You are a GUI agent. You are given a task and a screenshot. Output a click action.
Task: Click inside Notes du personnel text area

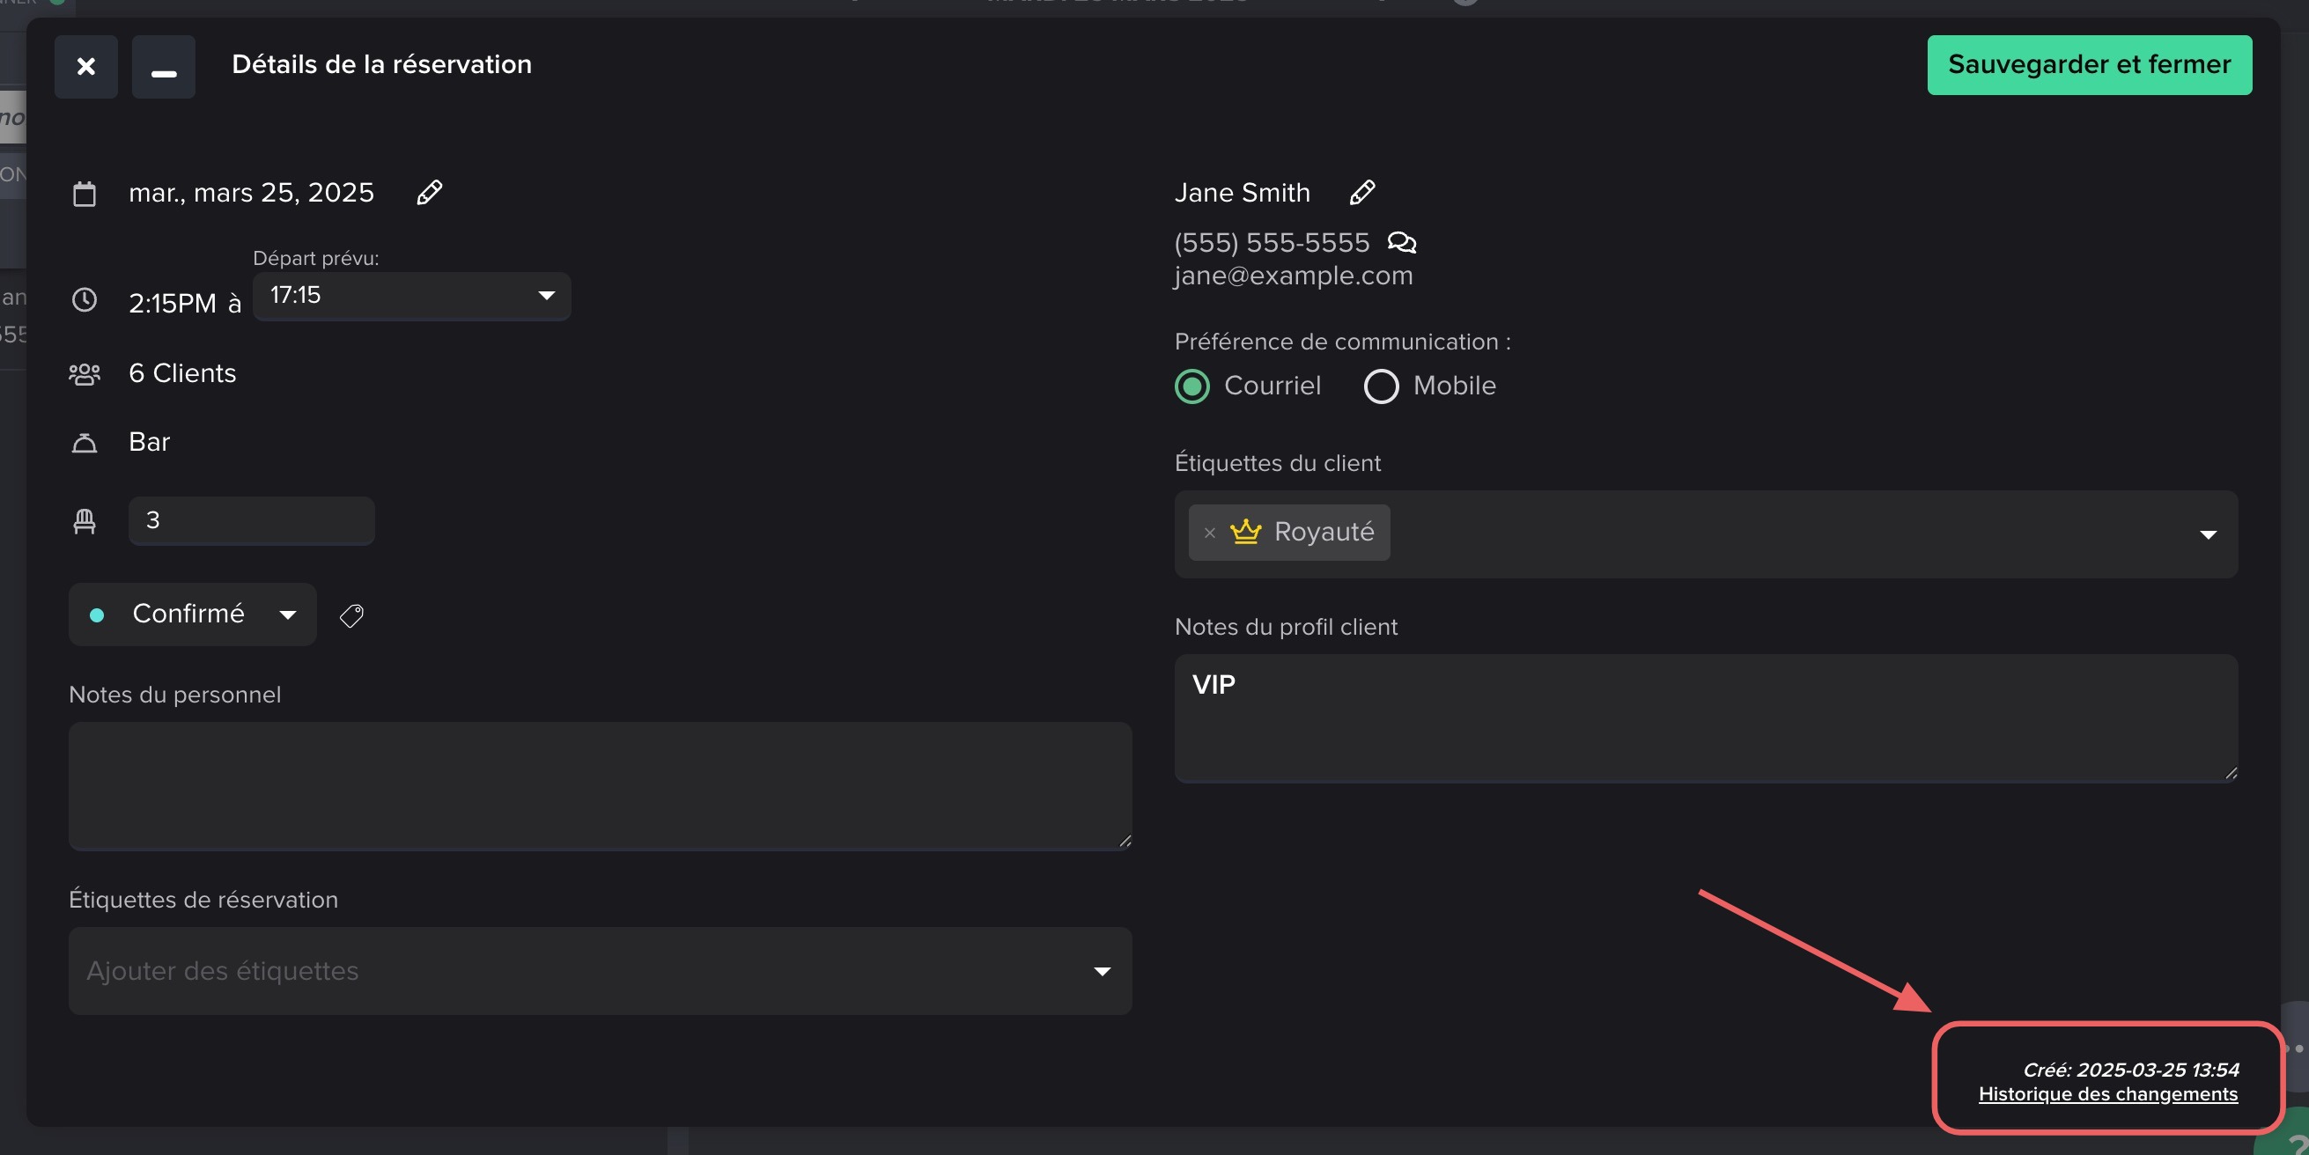coord(600,786)
